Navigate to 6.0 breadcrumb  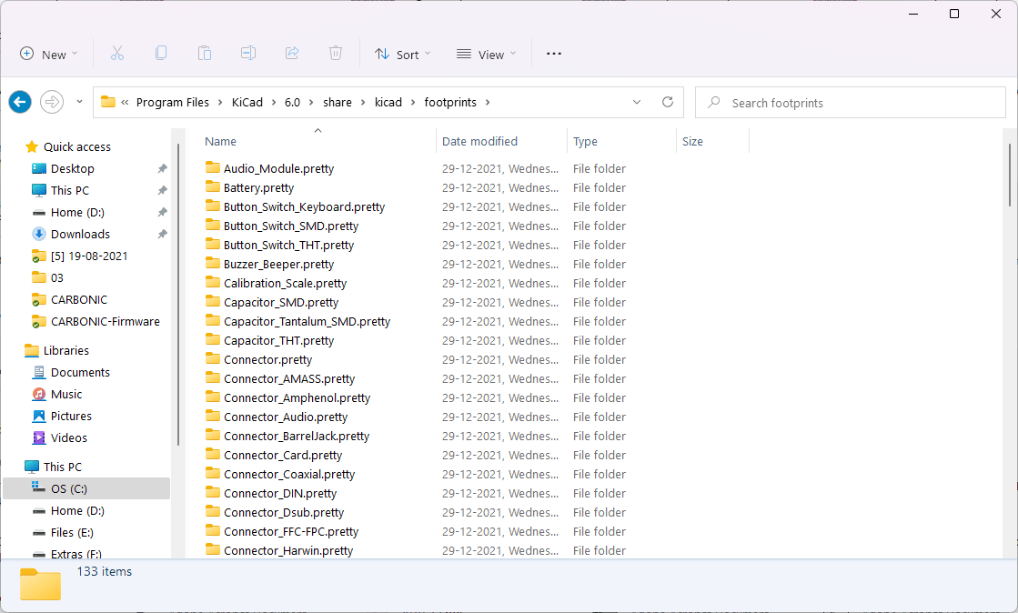pyautogui.click(x=292, y=103)
